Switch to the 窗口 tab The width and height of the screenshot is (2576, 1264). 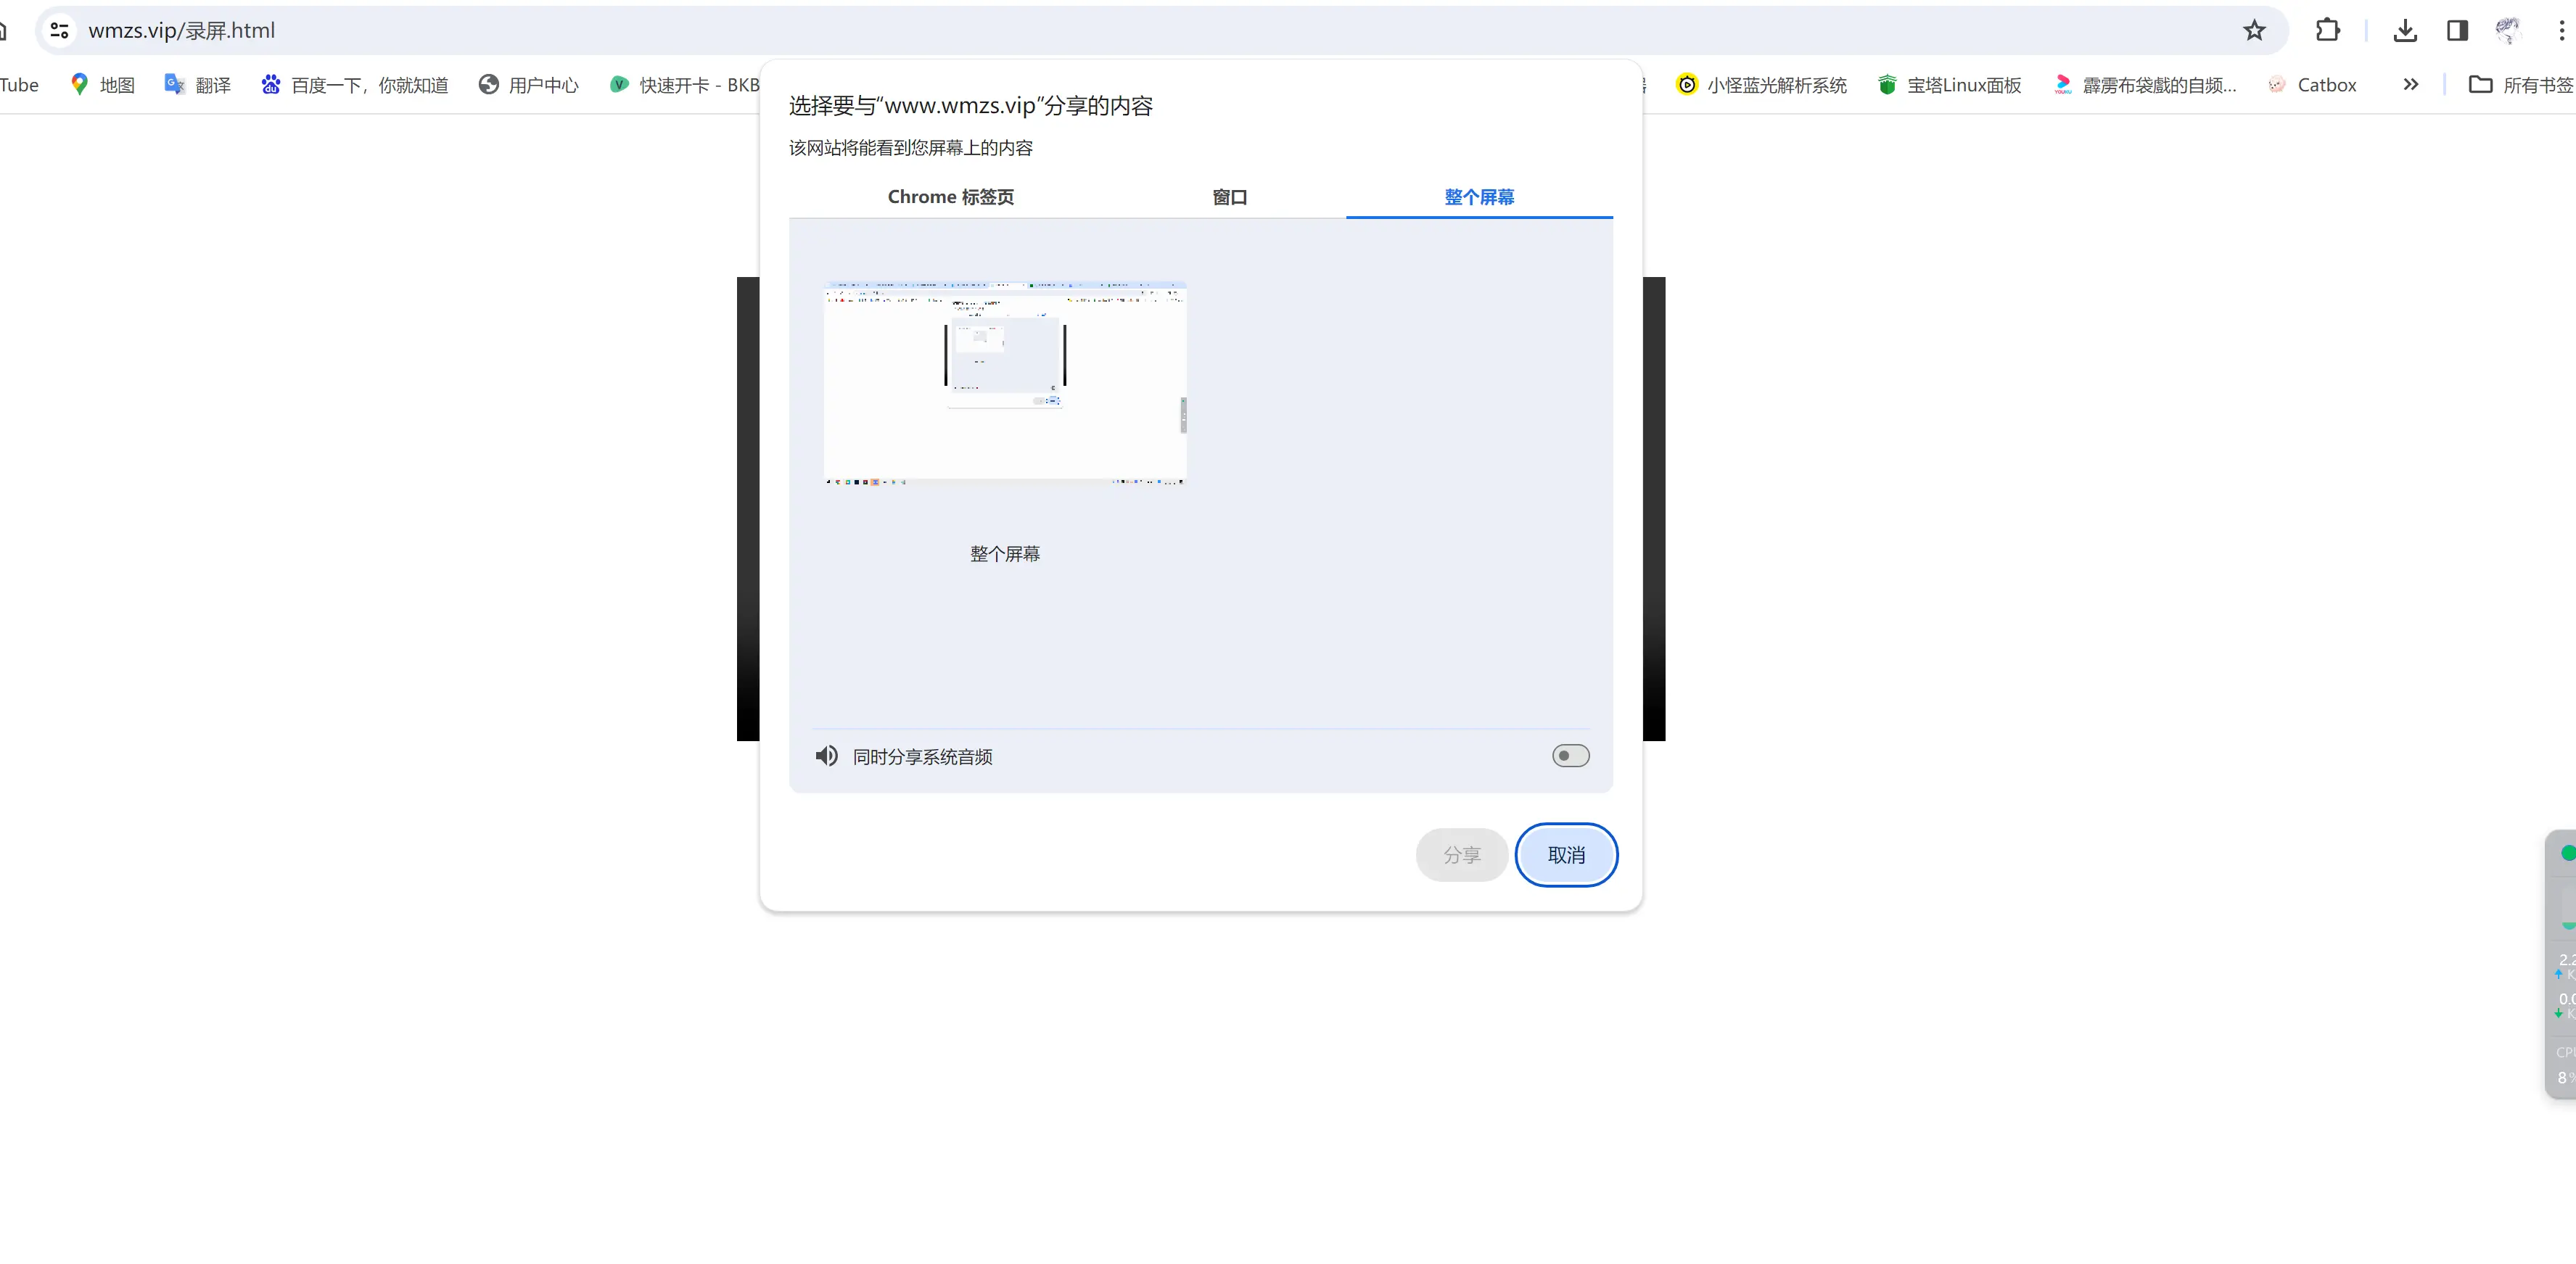1229,197
